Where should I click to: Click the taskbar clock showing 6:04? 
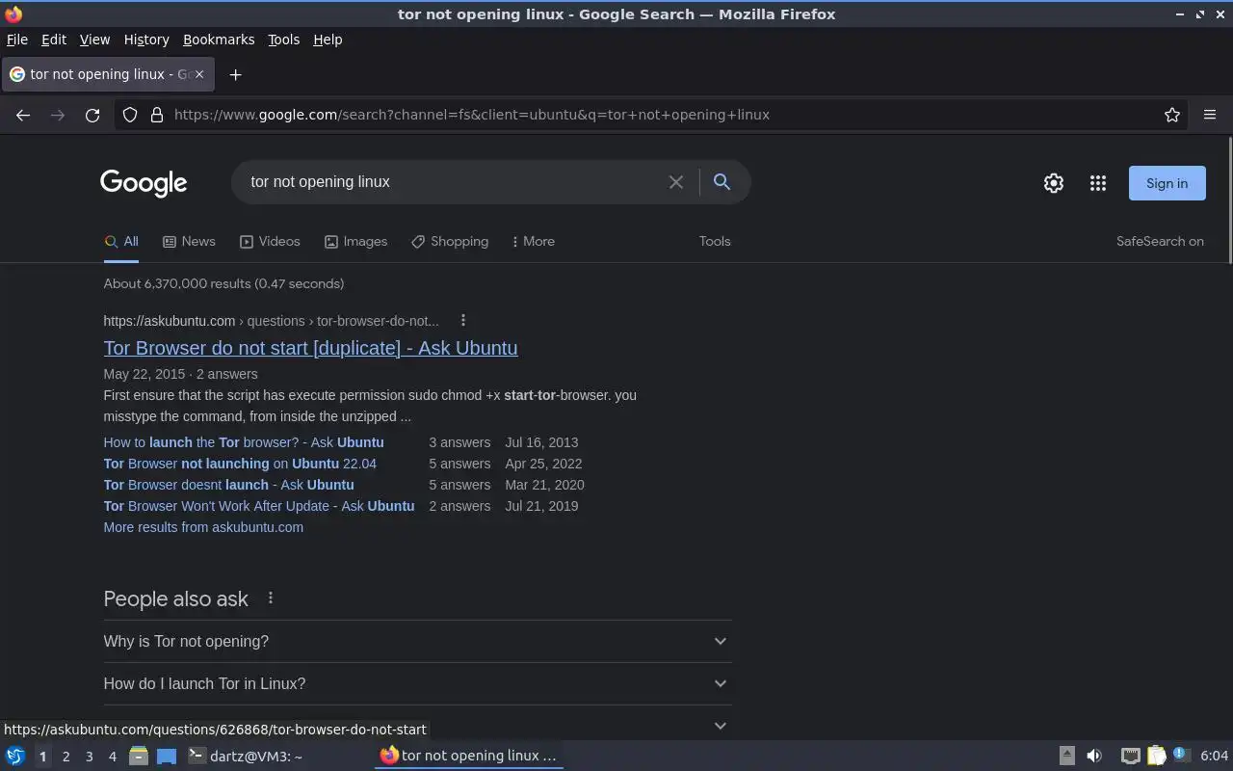pos(1214,756)
